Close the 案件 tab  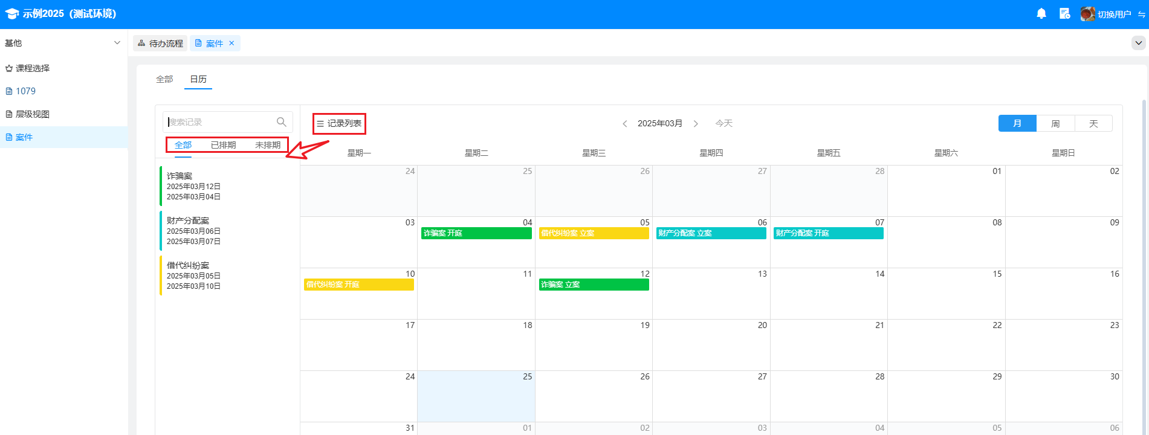coord(231,43)
